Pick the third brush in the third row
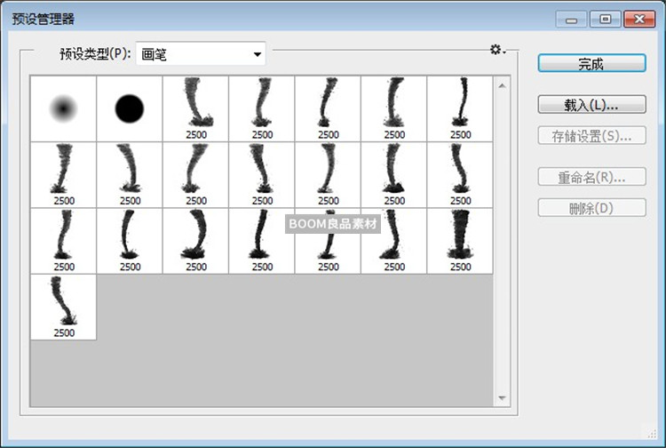Image resolution: width=666 pixels, height=448 pixels. 195,241
